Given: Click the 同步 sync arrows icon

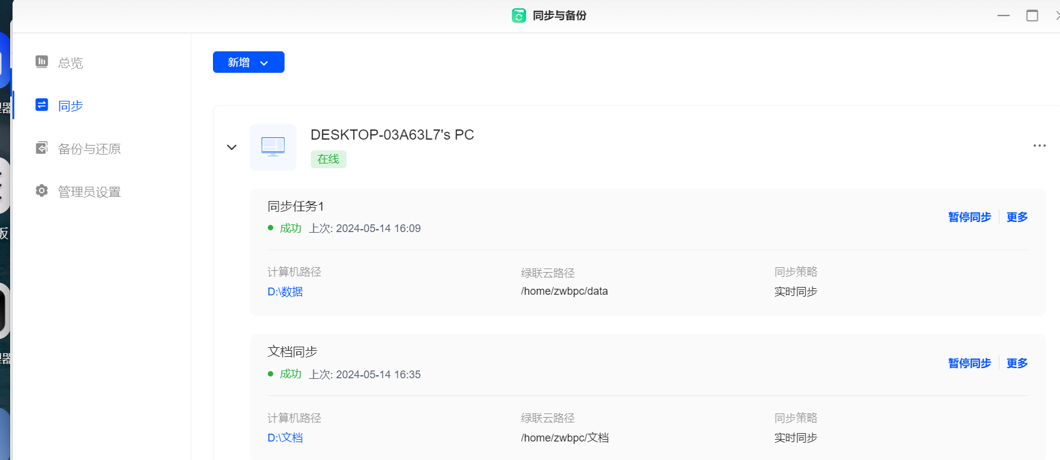Looking at the screenshot, I should (42, 105).
